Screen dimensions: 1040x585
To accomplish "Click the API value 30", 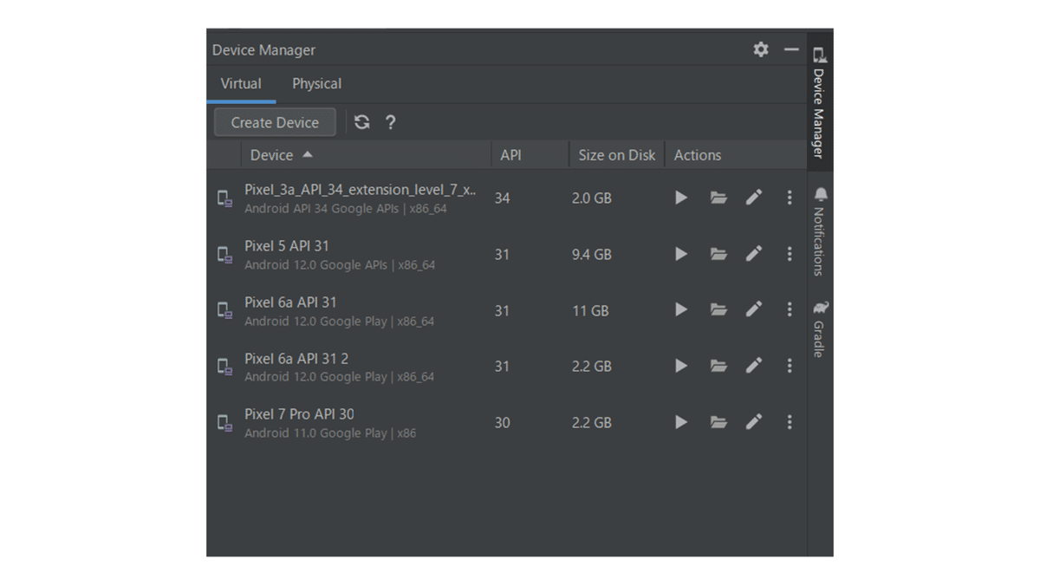I will coord(503,423).
